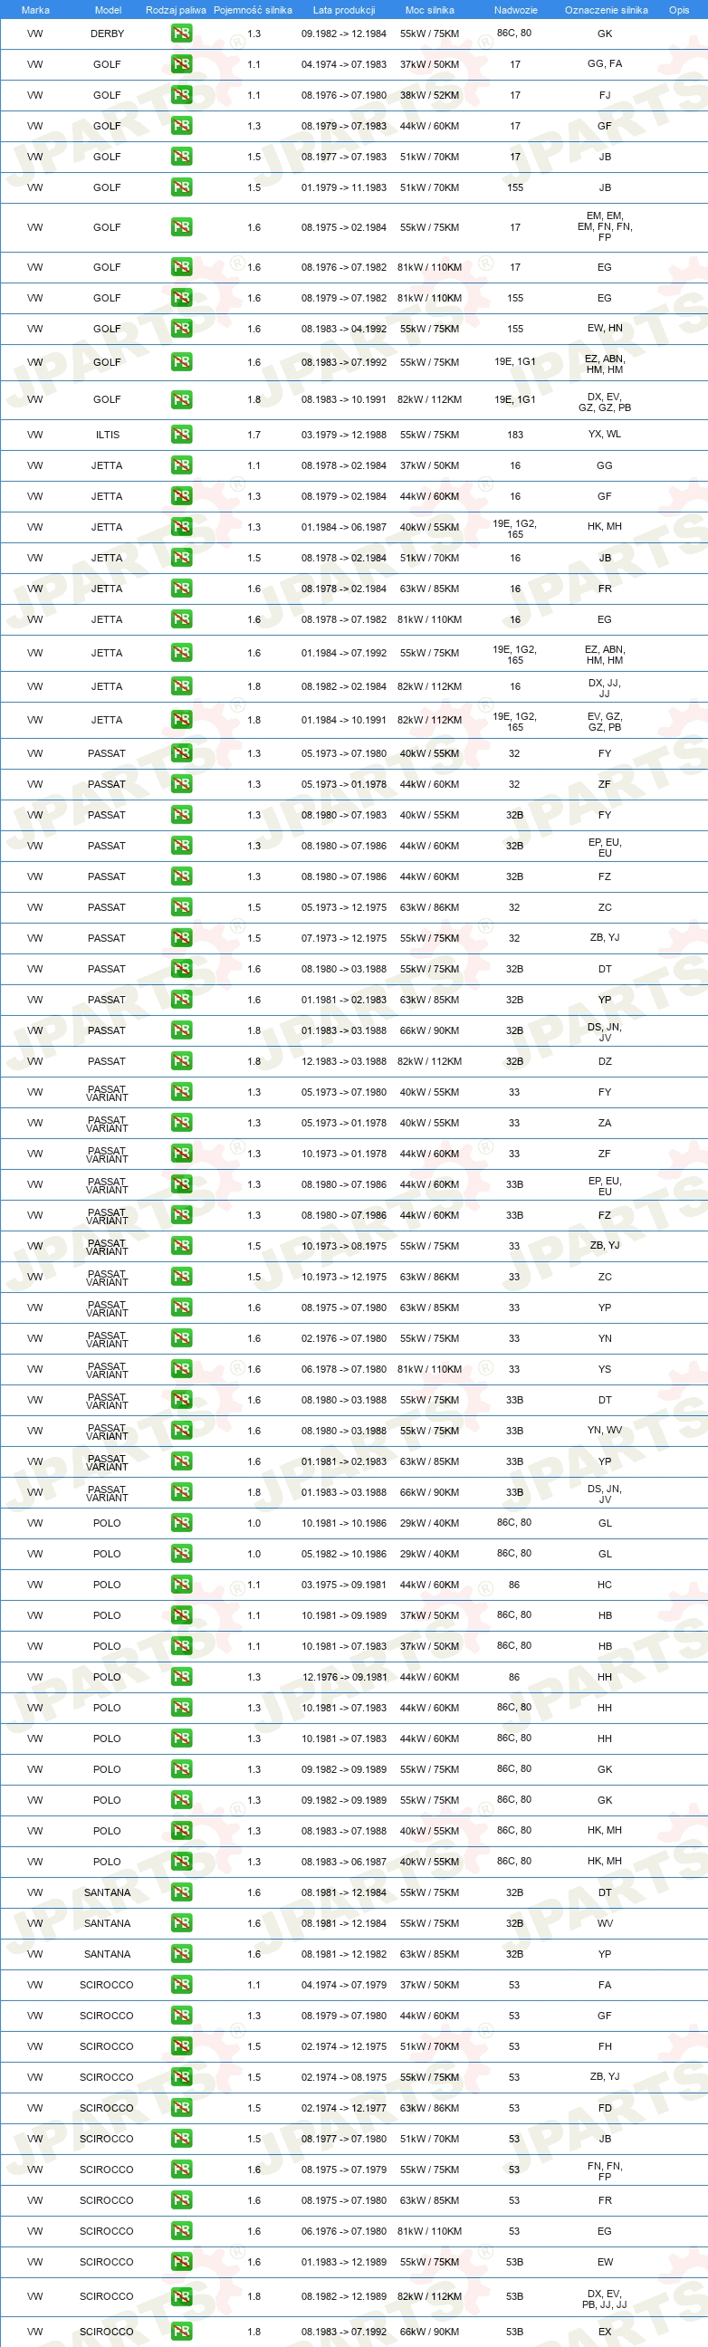Click the date range 08.1981 -> 12.1982
This screenshot has height=2347, width=708.
coord(343,1954)
